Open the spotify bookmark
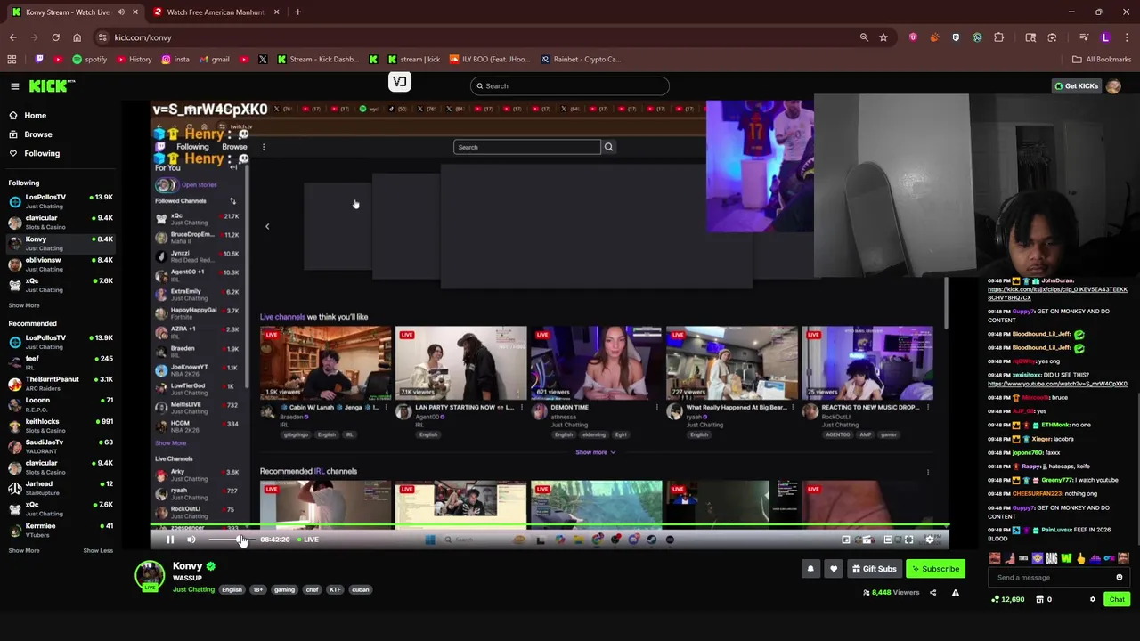This screenshot has height=641, width=1140. [89, 60]
